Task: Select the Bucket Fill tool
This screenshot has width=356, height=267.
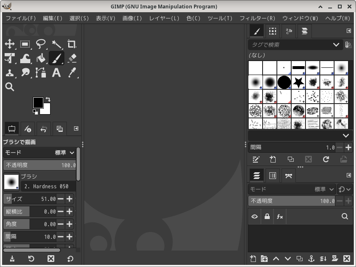Action: point(41,59)
